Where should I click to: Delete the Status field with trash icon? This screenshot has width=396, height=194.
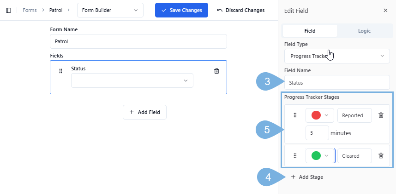(x=216, y=71)
